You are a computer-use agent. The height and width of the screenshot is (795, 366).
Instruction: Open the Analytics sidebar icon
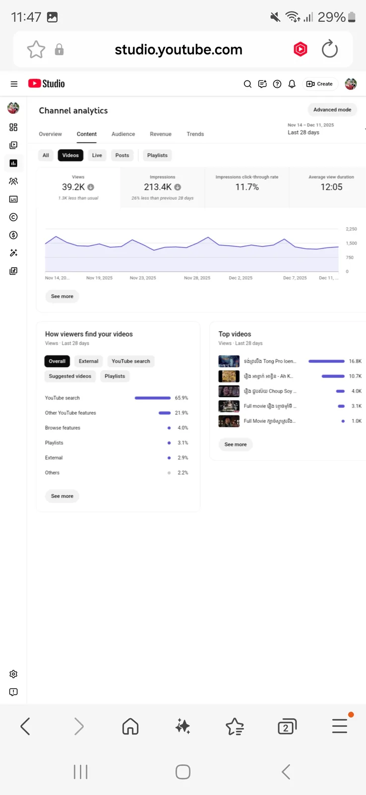point(13,163)
